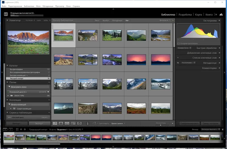Add new collection with plus icon
Screen dimensions: 227x149
coord(49,100)
